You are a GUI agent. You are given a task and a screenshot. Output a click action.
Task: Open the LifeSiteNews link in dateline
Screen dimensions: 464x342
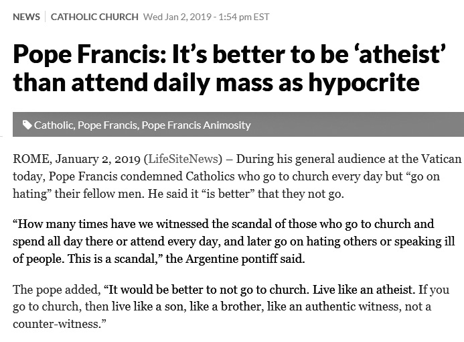pyautogui.click(x=183, y=159)
